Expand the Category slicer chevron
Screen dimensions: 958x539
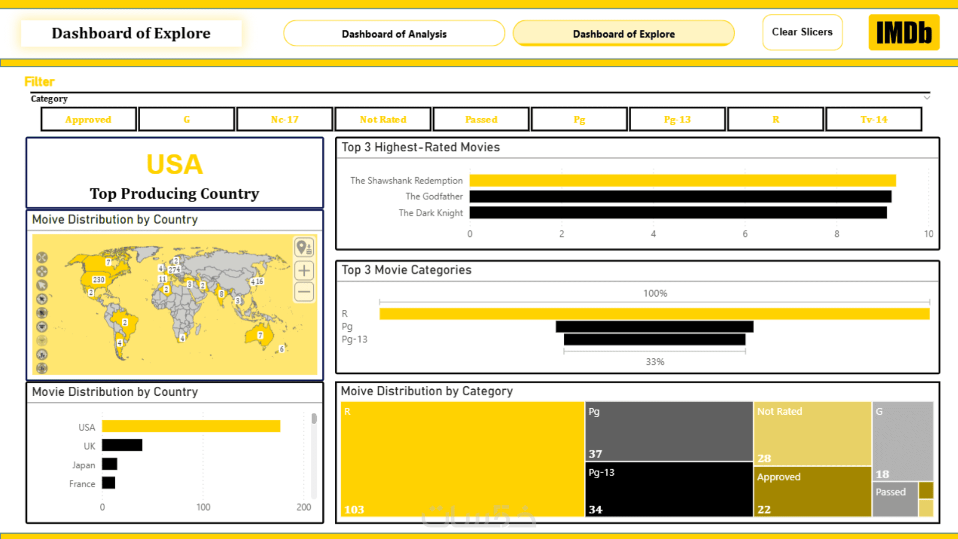[927, 98]
